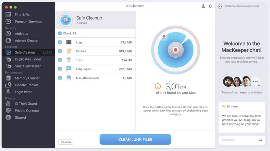Click the CLEAN JUNK FILES button
The image size is (270, 151).
135,139
